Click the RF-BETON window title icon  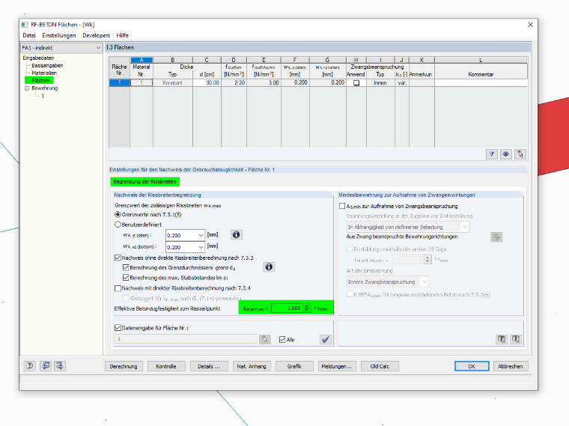25,25
